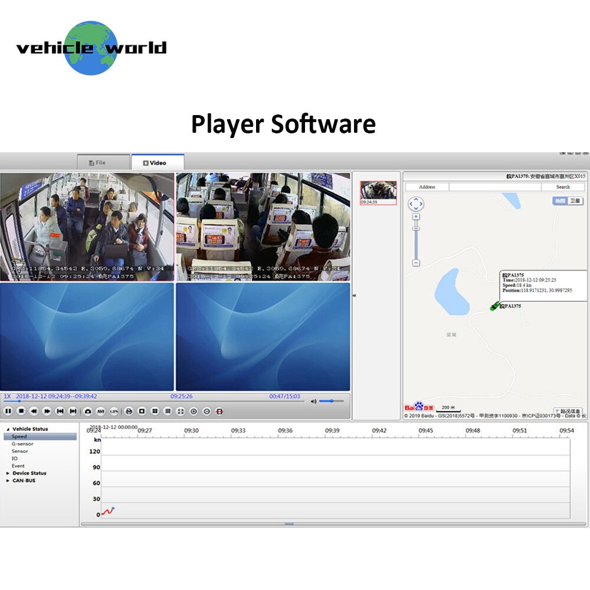Screen dimensions: 590x590
Task: Click the zoom-in plus circle icon
Action: pyautogui.click(x=194, y=411)
